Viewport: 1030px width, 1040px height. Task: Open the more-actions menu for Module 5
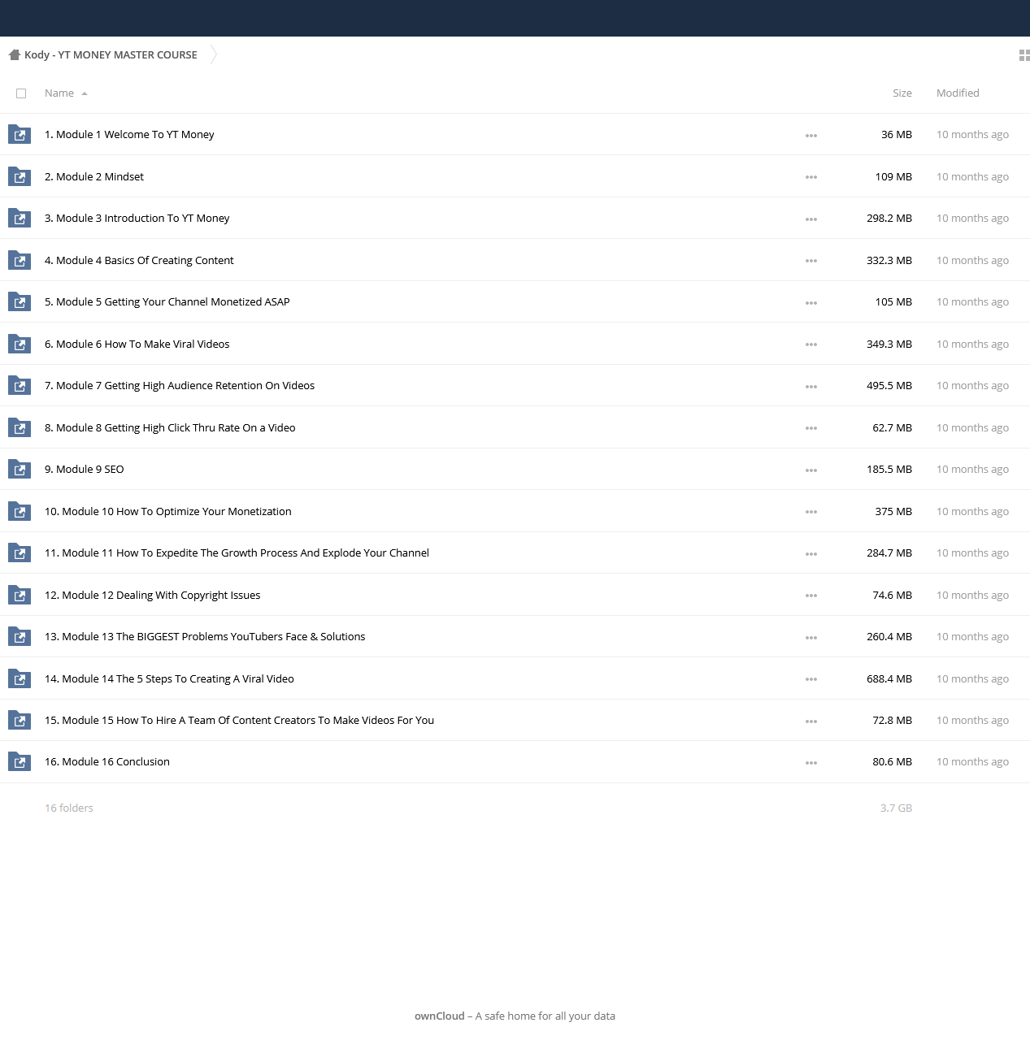tap(811, 303)
